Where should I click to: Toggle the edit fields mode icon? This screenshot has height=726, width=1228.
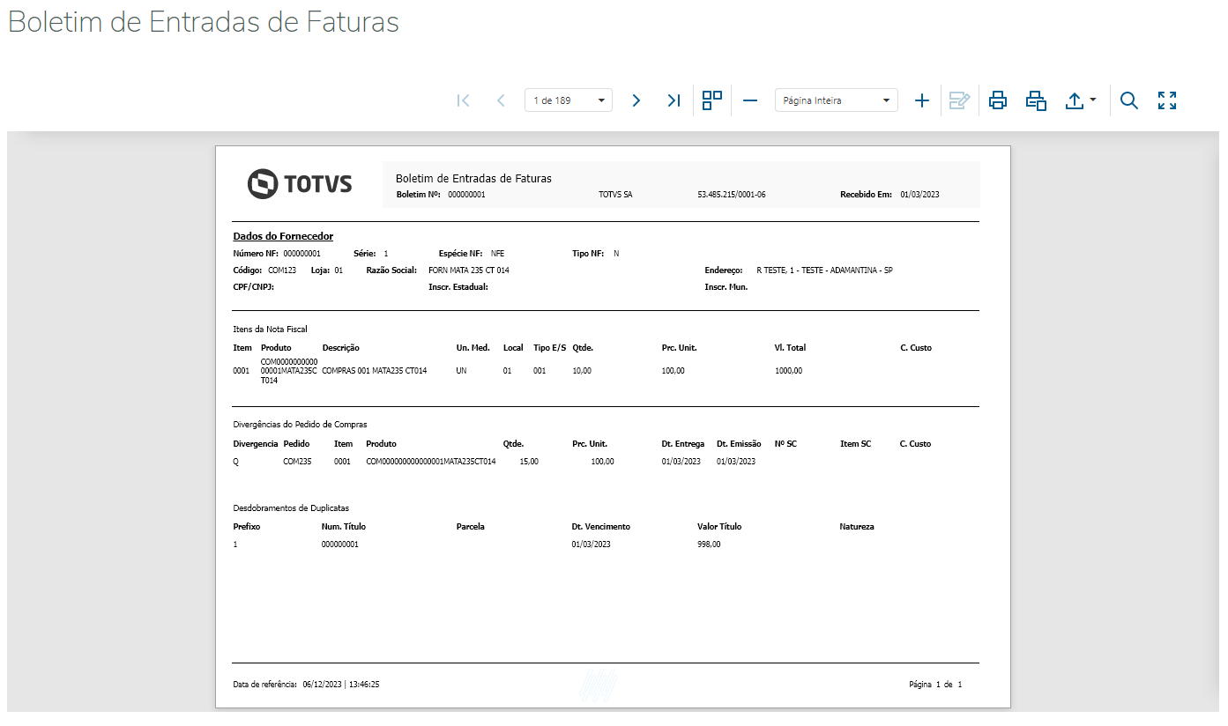tap(959, 100)
